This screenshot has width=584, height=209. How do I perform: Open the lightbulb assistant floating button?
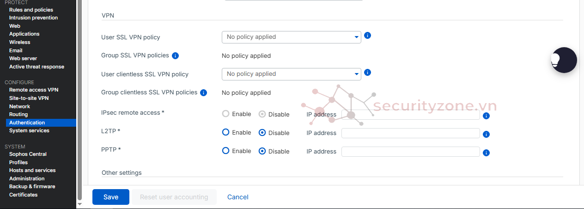click(x=564, y=60)
